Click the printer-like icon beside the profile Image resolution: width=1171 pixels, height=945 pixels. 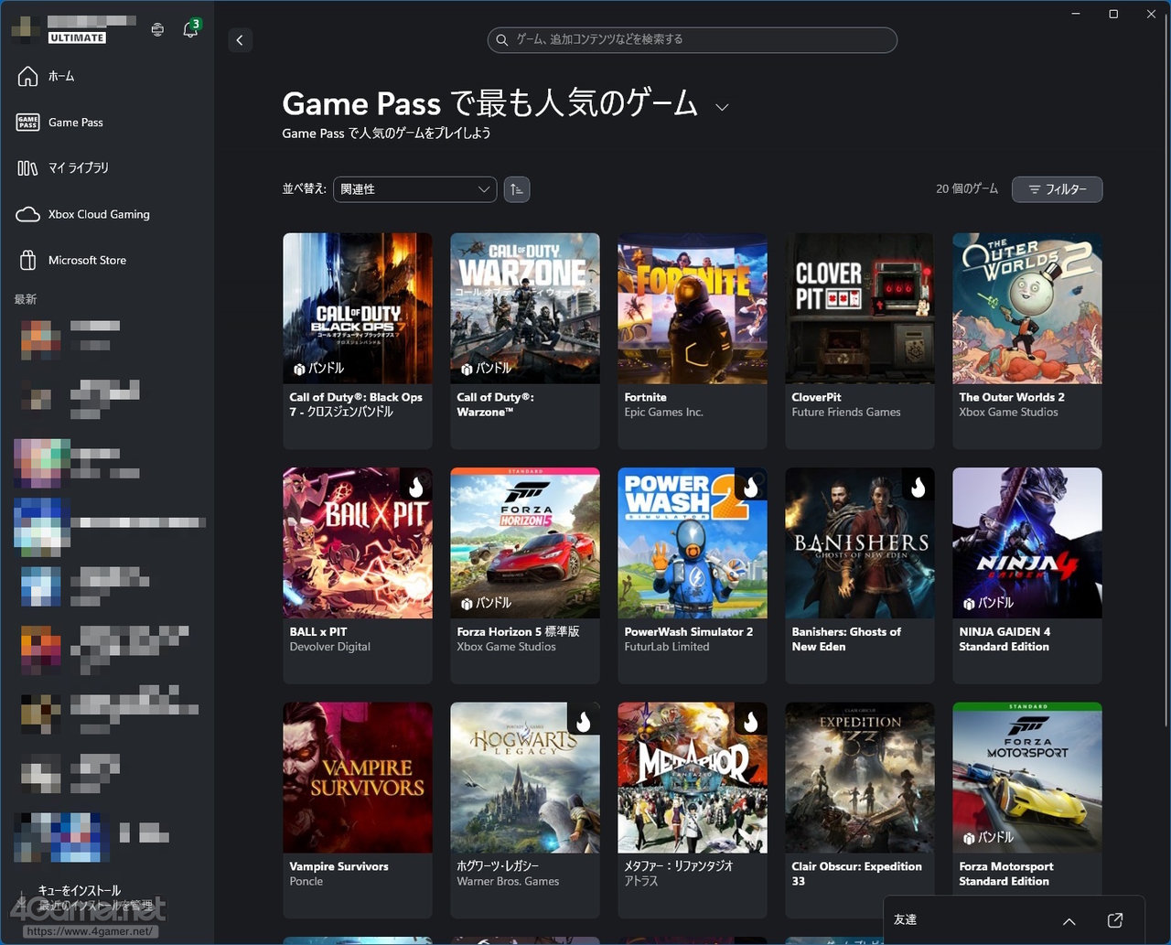point(157,29)
